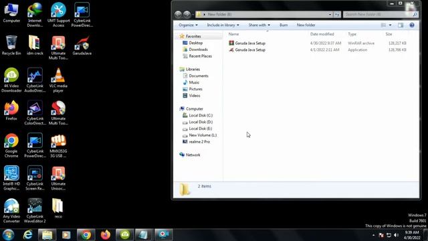Open the address bar history dropdown
Viewport: 428px width, 241px height.
[330, 14]
